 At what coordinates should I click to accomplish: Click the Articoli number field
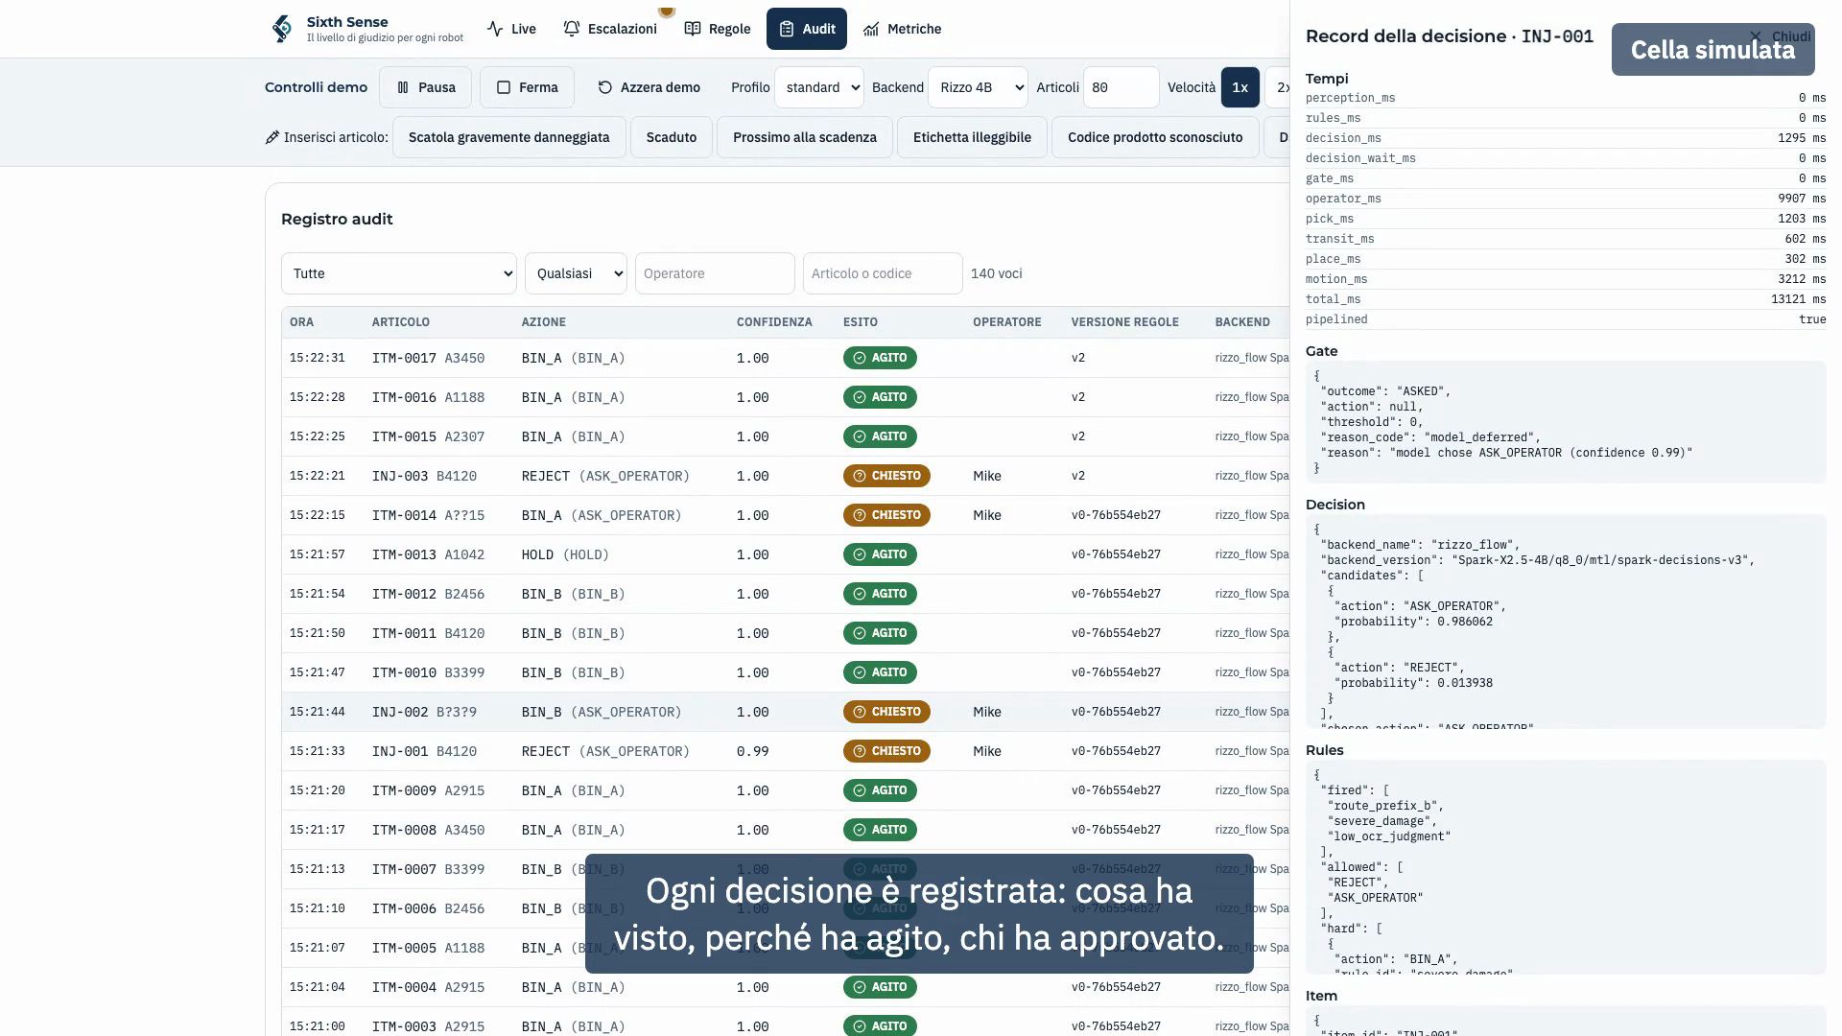pos(1121,87)
